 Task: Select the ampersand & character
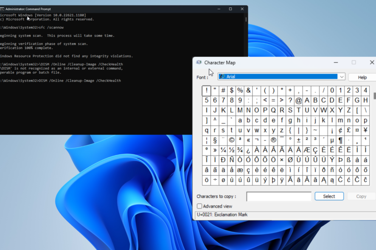point(248,91)
